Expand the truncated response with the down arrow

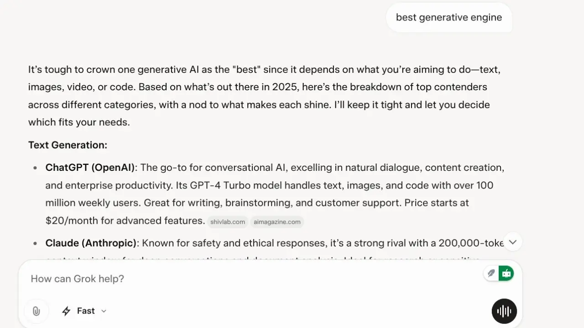[x=512, y=242]
